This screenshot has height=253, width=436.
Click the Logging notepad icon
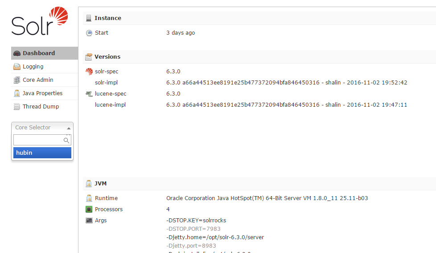click(x=17, y=67)
